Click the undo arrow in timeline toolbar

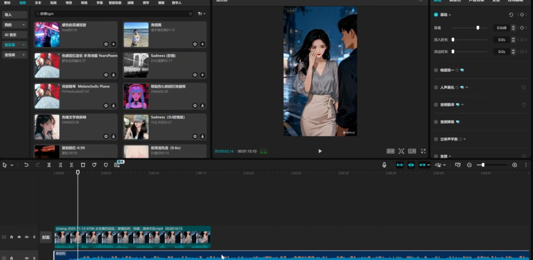click(26, 165)
